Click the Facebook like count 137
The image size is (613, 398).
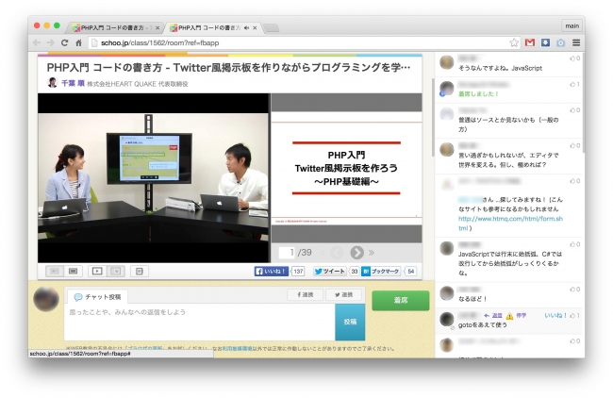tap(298, 272)
